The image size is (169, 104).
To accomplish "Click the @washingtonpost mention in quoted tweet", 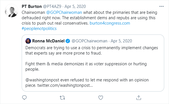I will point(42,80).
